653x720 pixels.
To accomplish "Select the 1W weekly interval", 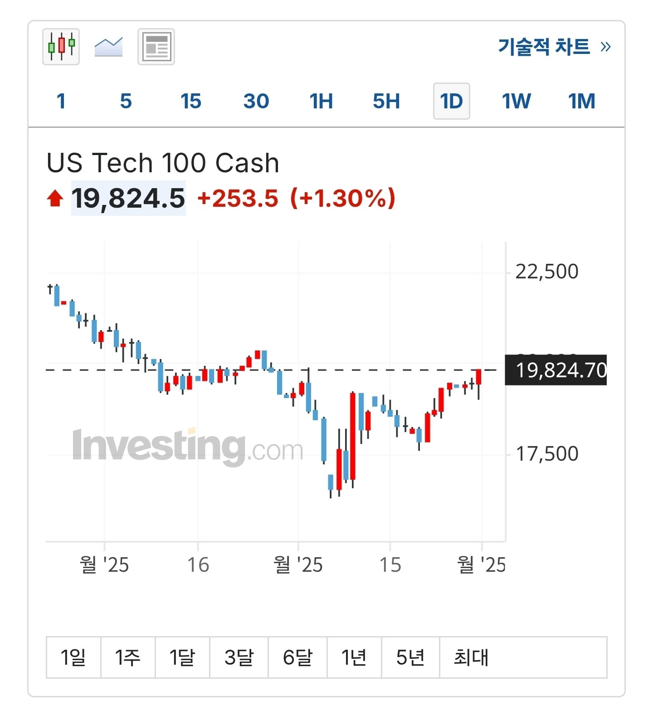I will click(516, 101).
